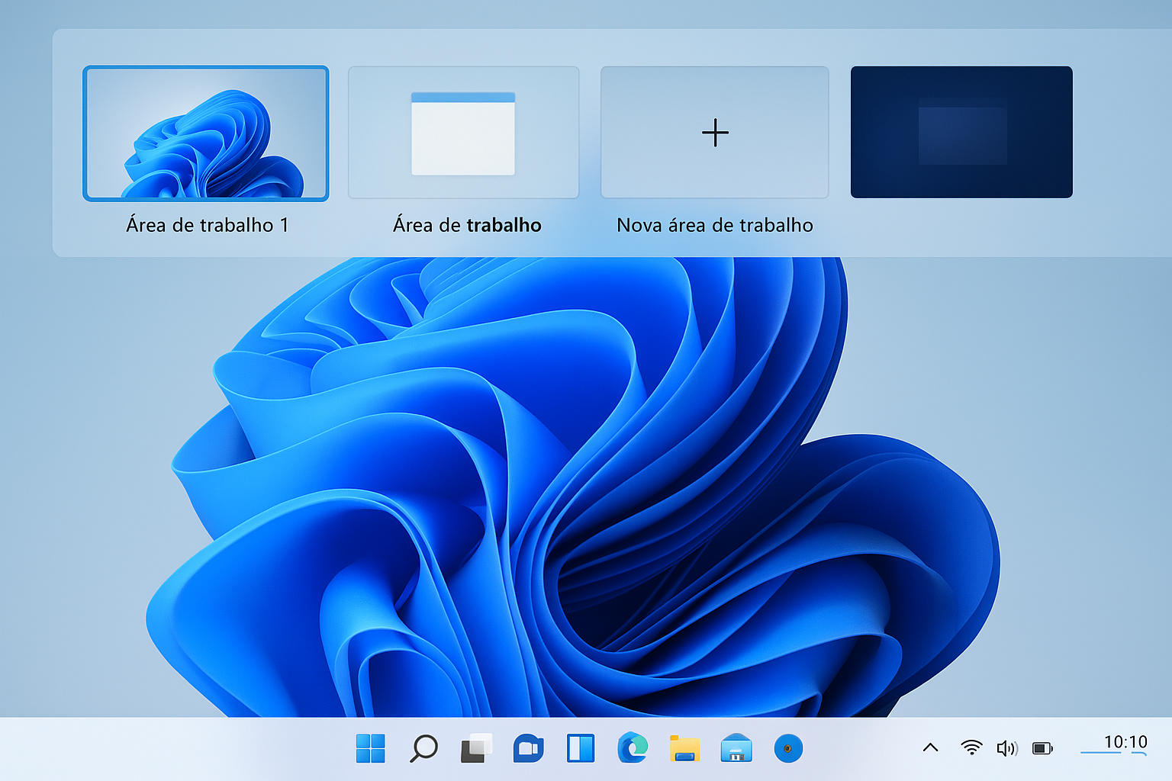
Task: Open Wi-Fi network settings in tray
Action: pos(971,747)
